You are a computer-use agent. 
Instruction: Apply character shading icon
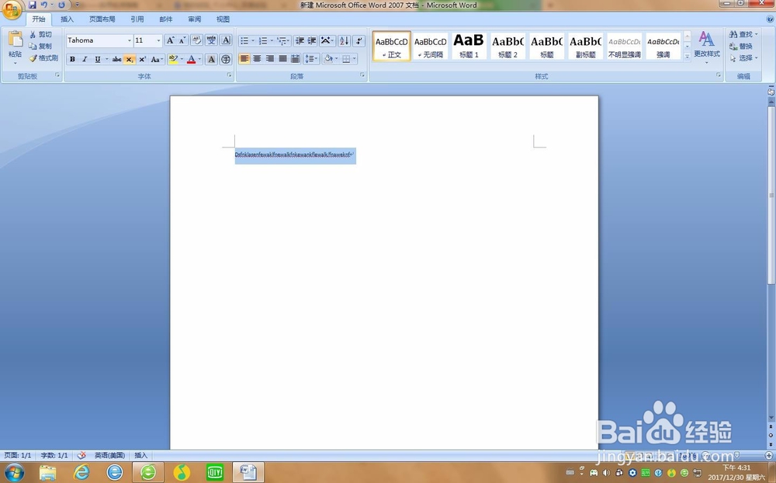211,60
